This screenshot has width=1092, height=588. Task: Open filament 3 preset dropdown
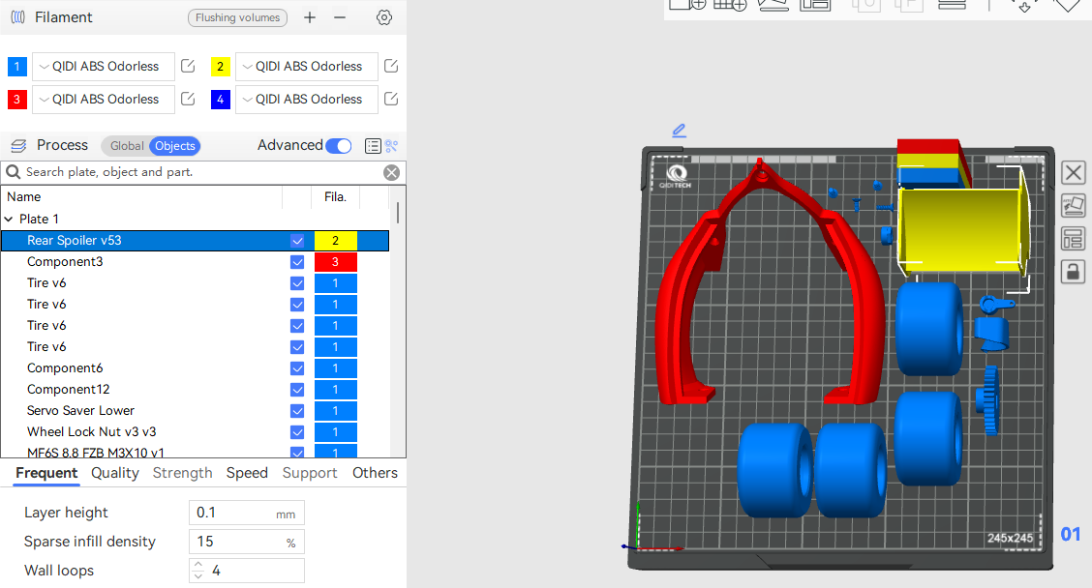103,100
